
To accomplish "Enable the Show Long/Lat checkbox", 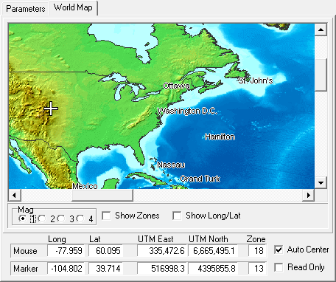I will point(177,216).
